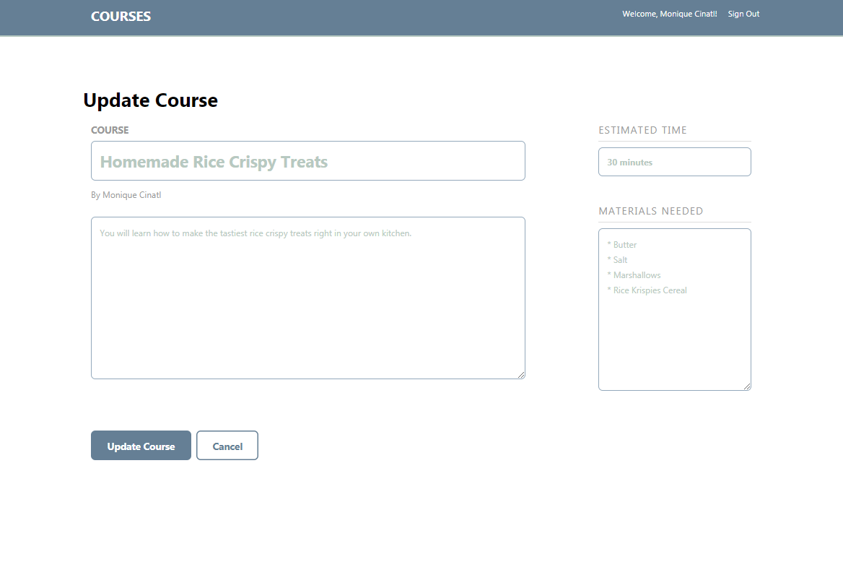Screen dimensions: 843x562
Task: Open the COURSES home link in header
Action: click(121, 16)
